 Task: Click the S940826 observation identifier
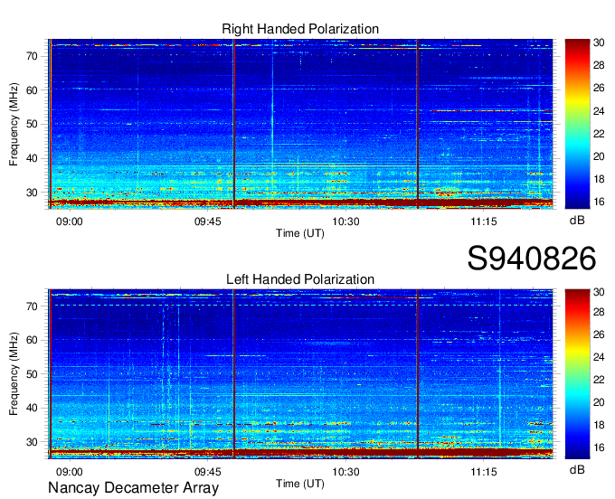pos(532,259)
